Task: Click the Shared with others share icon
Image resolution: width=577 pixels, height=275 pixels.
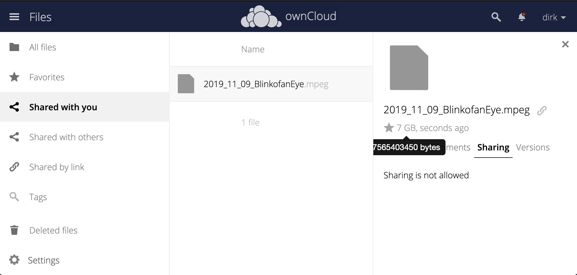Action: click(14, 137)
